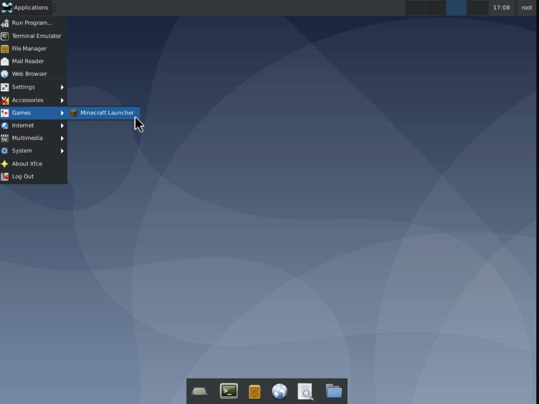
Task: Open the Applications menu button
Action: coord(25,7)
